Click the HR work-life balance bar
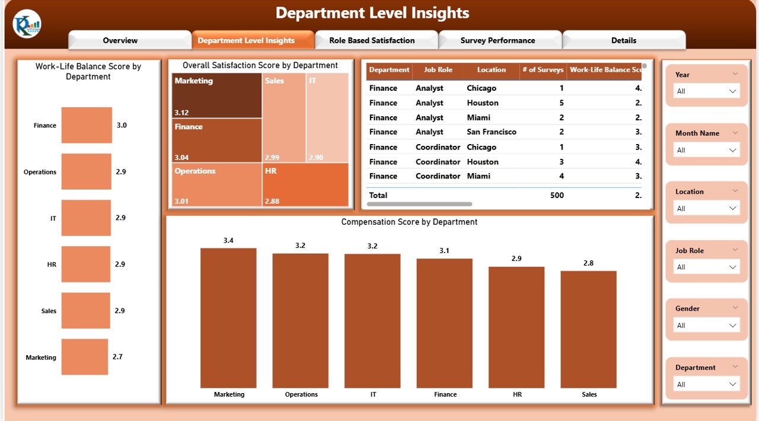This screenshot has height=421, width=759. 86,264
